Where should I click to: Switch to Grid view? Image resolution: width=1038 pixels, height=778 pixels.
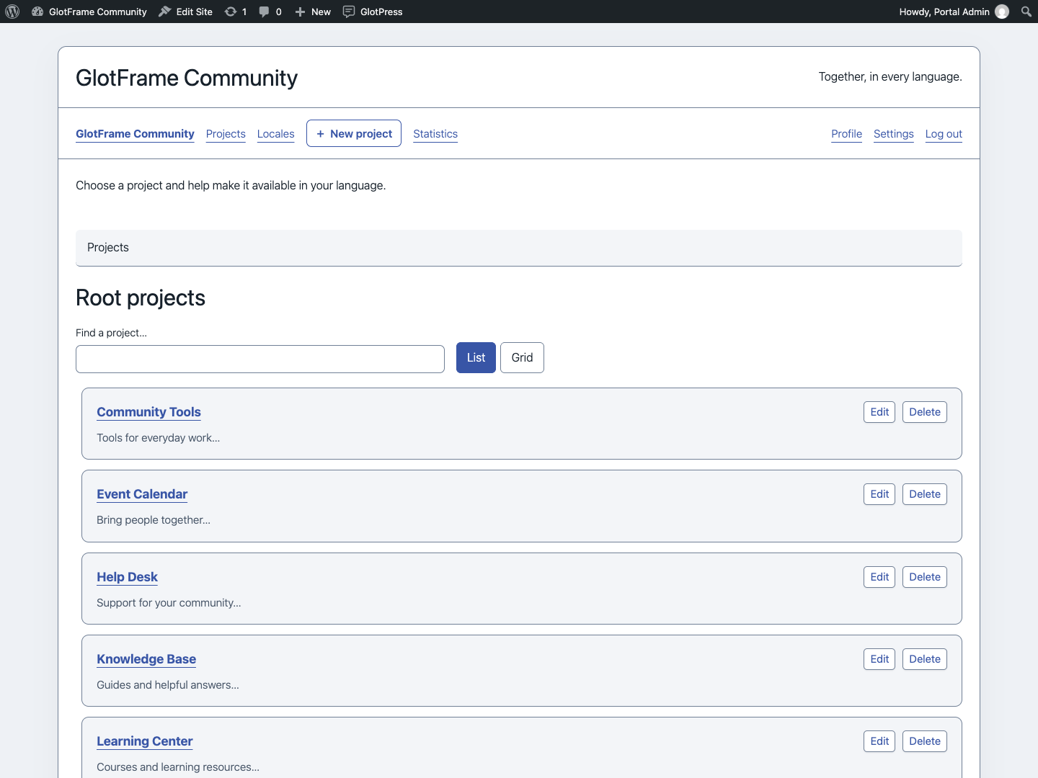coord(523,358)
